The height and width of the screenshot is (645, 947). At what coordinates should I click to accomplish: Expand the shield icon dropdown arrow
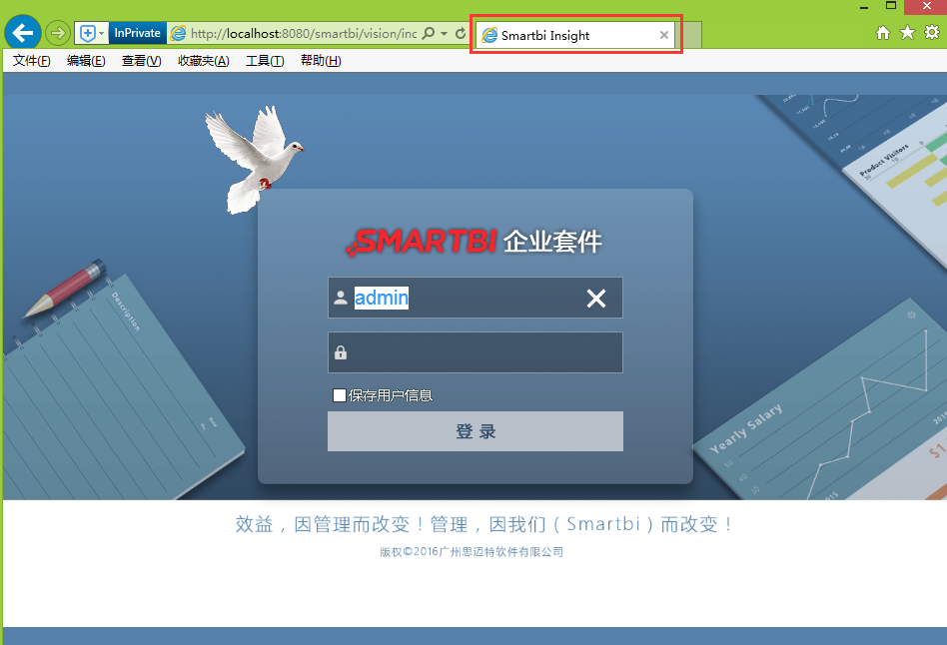tap(102, 33)
